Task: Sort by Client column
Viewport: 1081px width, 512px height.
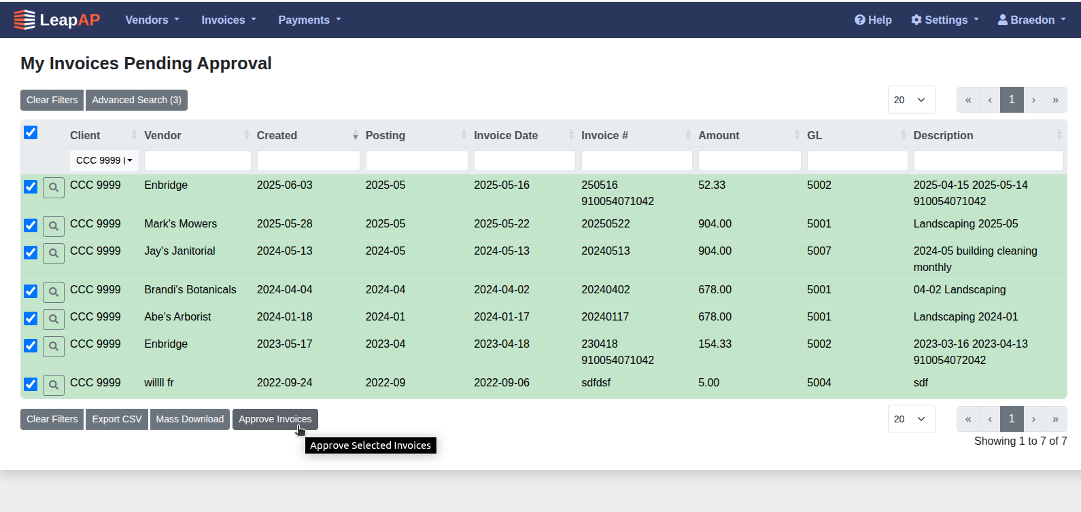Action: 103,135
